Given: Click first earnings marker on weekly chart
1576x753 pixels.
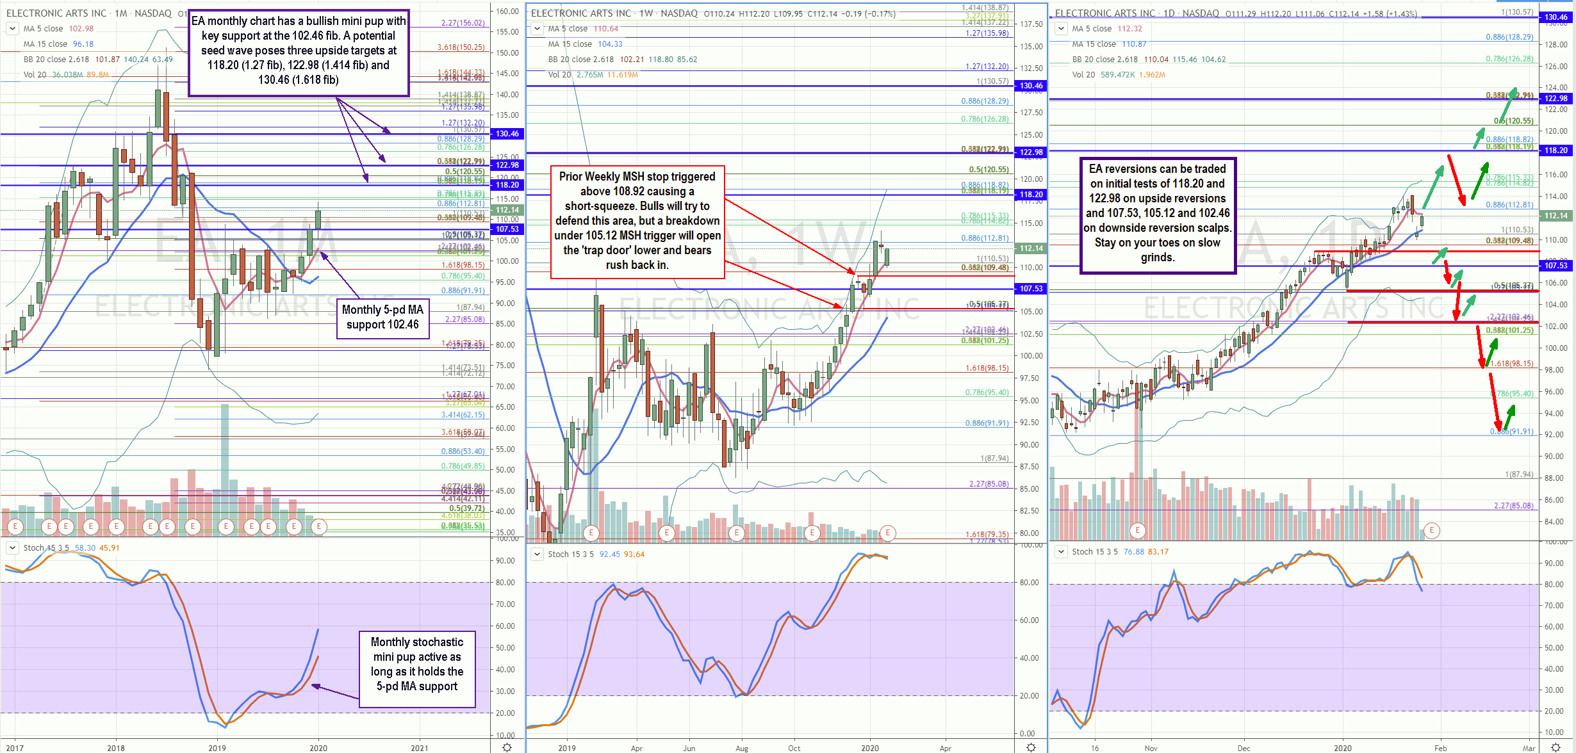Looking at the screenshot, I should tap(591, 533).
